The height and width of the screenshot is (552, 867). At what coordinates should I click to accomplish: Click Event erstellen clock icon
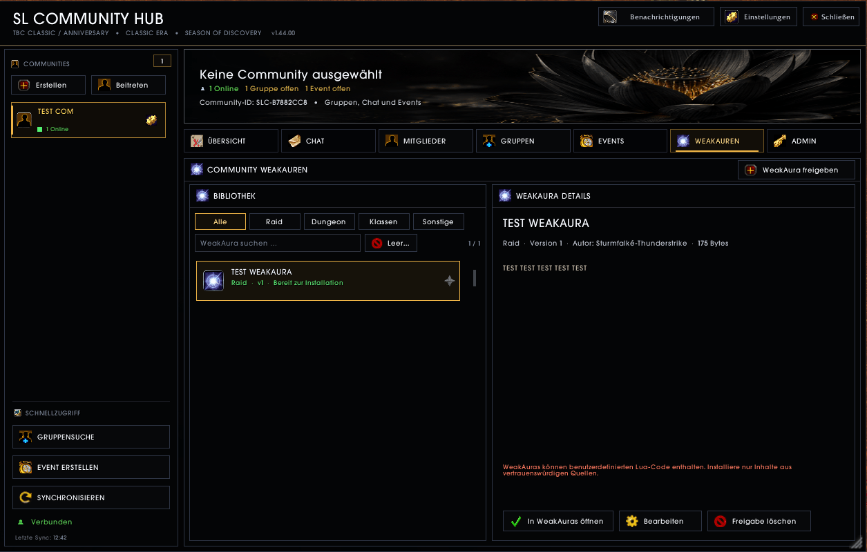[26, 467]
